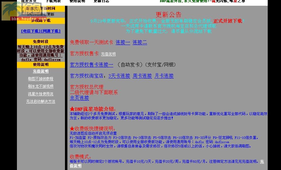Viewport: 281px width, 170px height.
Task: Click the dnflx 密码 sidebar account text
Action: click(x=41, y=59)
